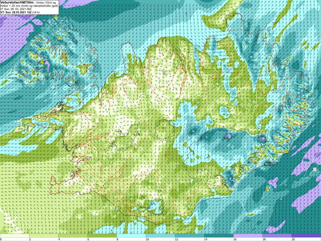Click the legend swatch between 12 and 14
Viewport: 321px width, 241px height.
click(x=190, y=236)
